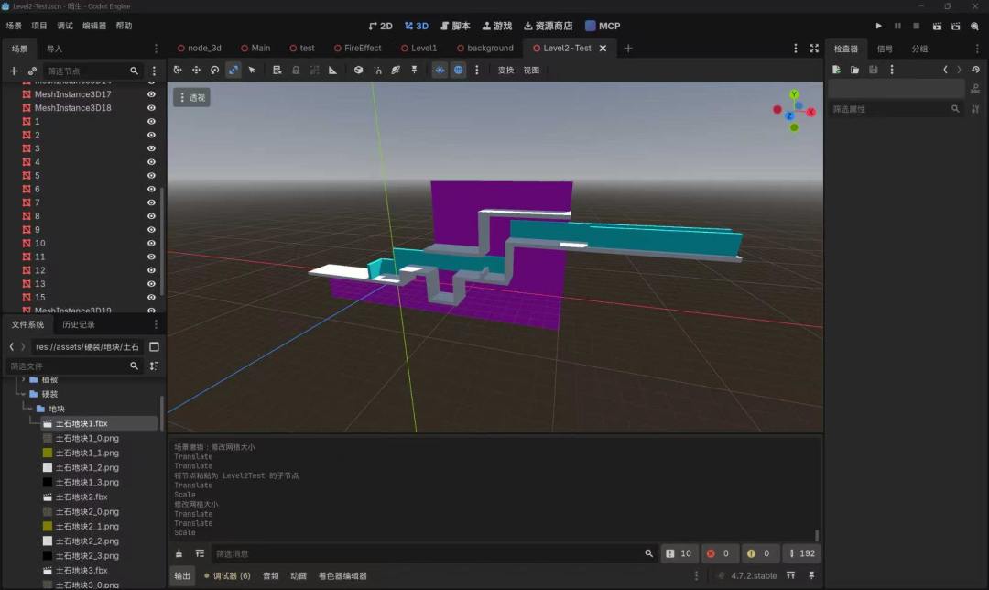
Task: Toggle the preview sun light
Action: click(440, 70)
